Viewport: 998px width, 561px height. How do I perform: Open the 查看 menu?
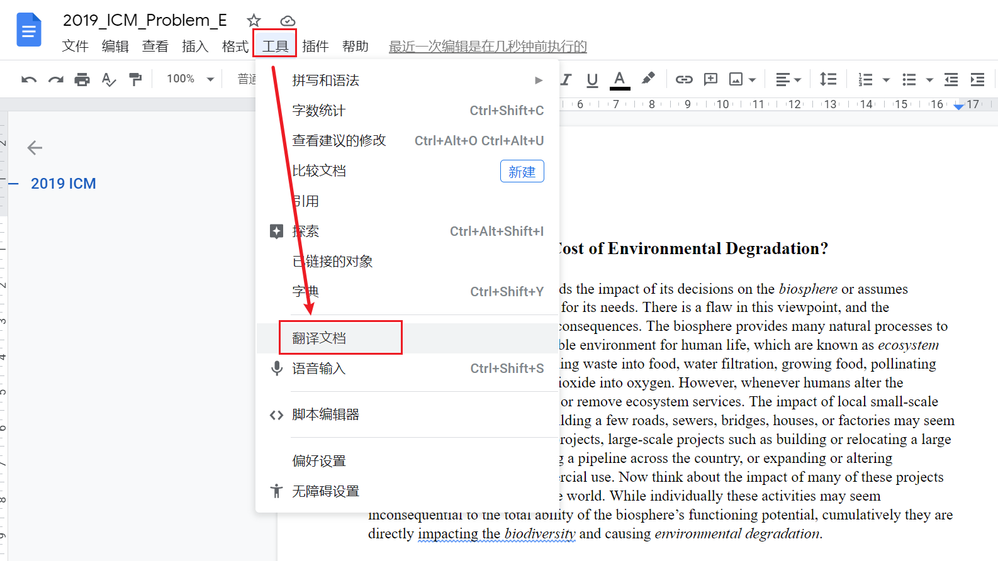click(155, 47)
